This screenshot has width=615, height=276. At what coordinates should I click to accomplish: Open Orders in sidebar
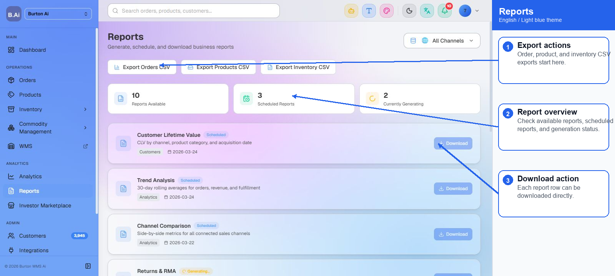point(48,80)
